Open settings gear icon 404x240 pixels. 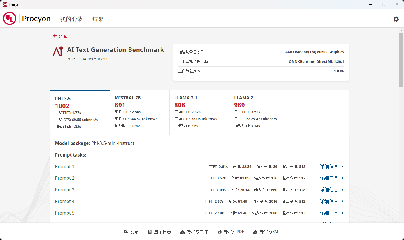click(x=396, y=19)
